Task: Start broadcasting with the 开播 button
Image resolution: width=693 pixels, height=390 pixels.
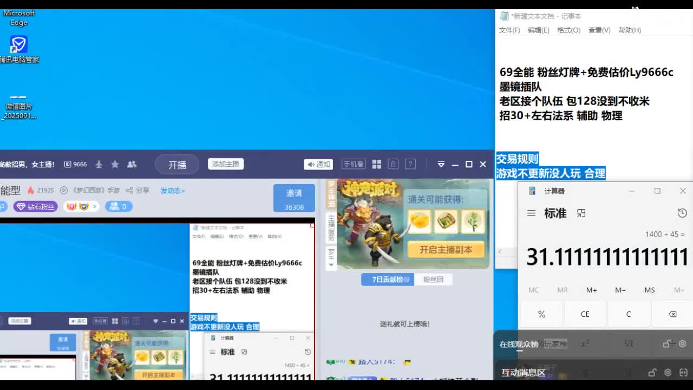Action: 177,165
